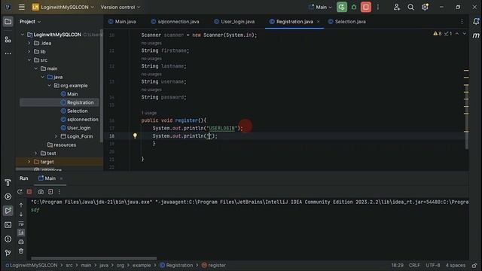Go to next highlighted error arrow
This screenshot has height=271, width=482.
(465, 33)
